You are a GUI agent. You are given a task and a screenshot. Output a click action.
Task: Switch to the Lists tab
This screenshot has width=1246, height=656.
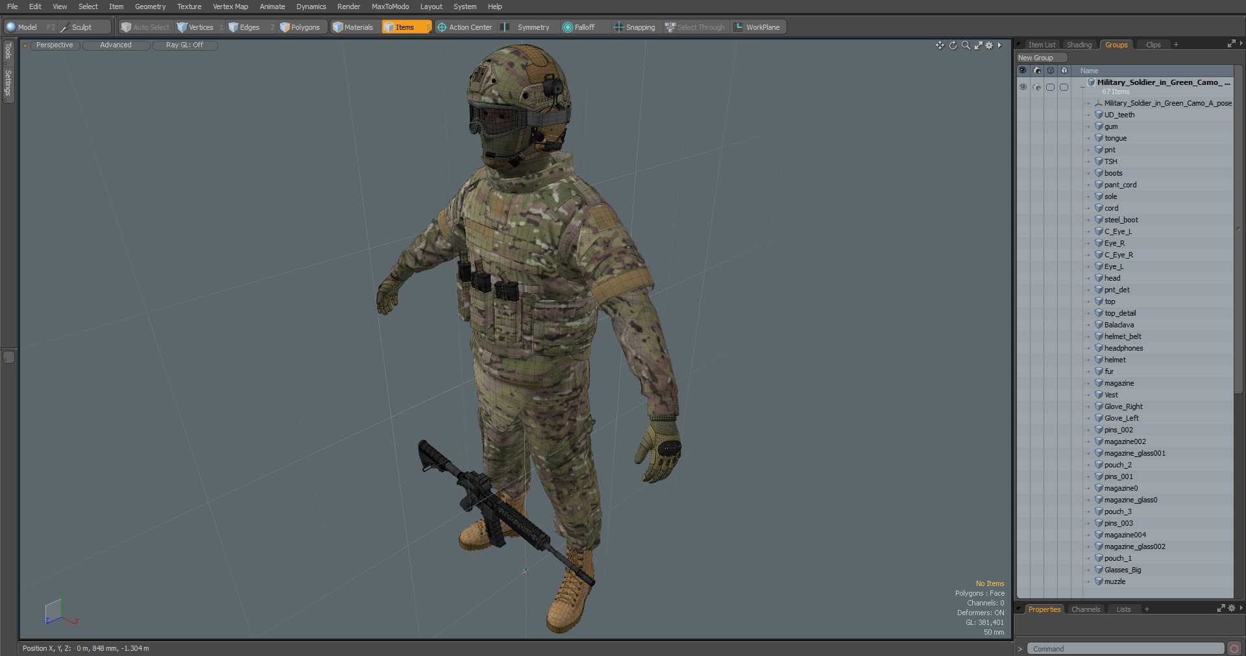tap(1123, 609)
